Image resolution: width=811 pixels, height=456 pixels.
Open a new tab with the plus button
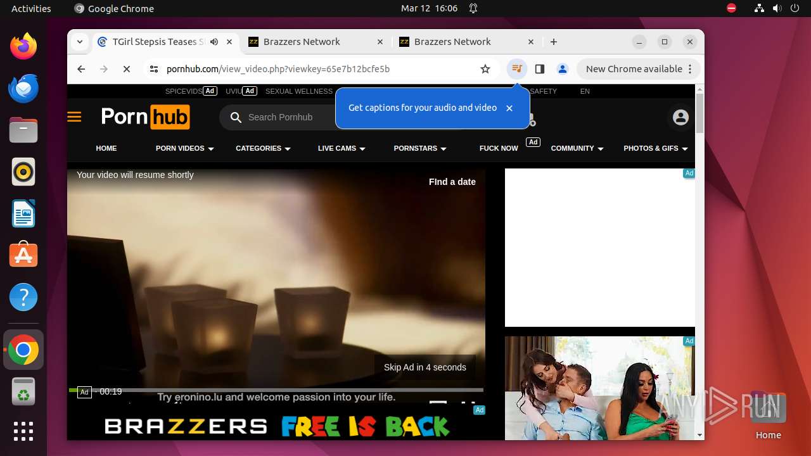point(554,42)
